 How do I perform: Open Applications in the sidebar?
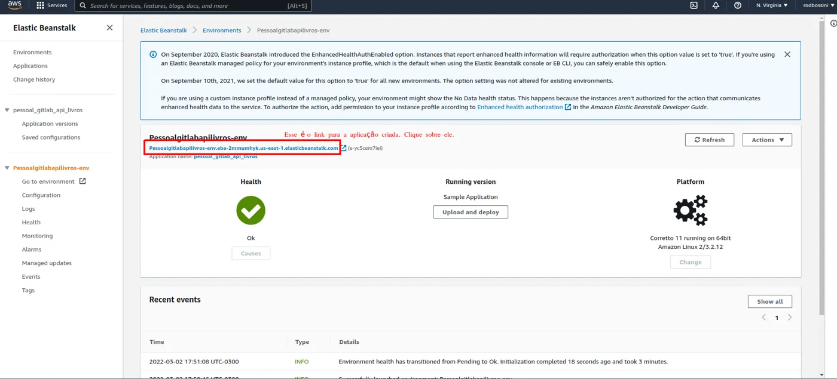[x=30, y=66]
